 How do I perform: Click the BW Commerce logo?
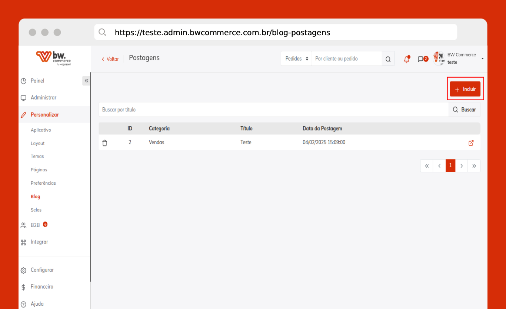point(53,58)
